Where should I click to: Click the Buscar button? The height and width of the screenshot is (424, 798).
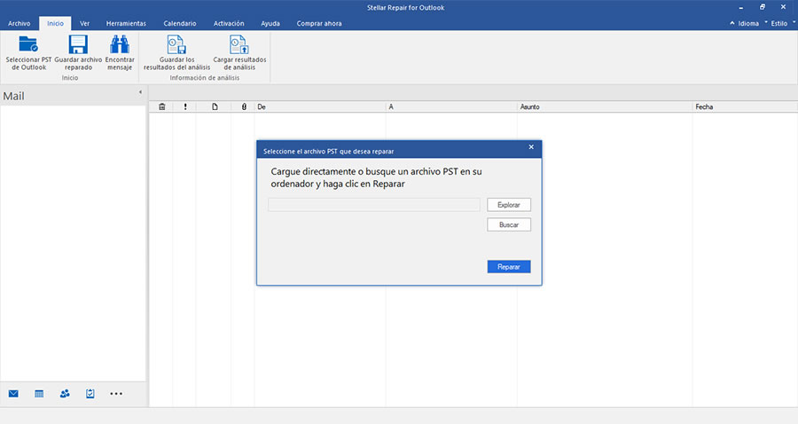point(508,224)
